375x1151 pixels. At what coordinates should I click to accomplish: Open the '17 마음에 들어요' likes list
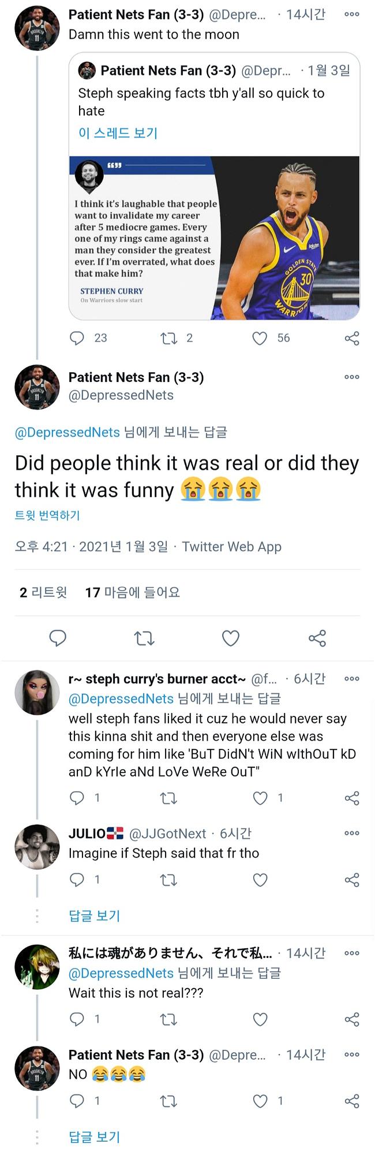tap(133, 592)
